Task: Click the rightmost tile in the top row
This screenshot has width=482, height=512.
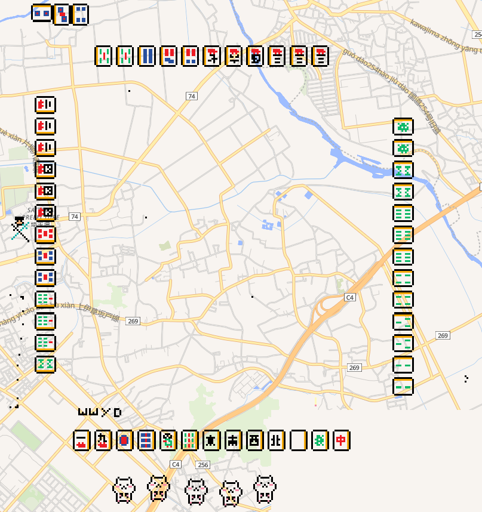Action: [x=320, y=56]
